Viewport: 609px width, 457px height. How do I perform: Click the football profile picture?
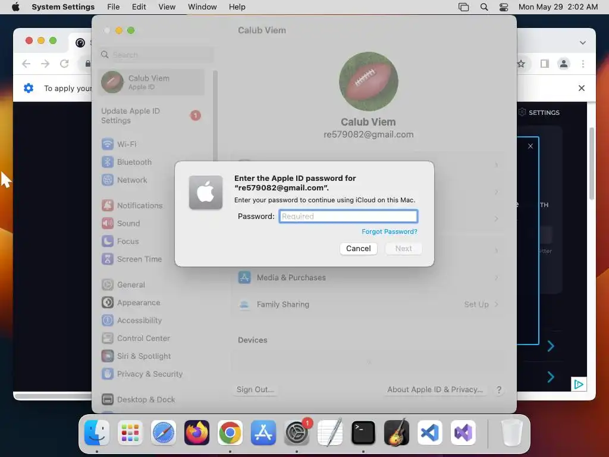tap(369, 82)
